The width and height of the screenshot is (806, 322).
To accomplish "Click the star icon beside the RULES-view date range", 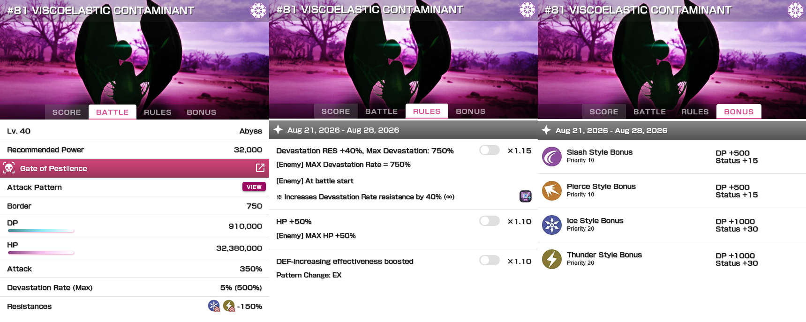I will coord(278,129).
